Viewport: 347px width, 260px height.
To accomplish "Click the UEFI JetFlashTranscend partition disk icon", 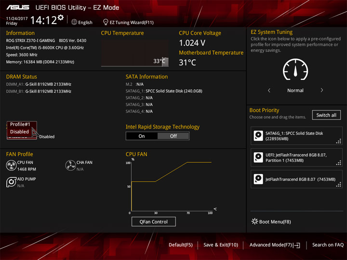I will pyautogui.click(x=258, y=157).
